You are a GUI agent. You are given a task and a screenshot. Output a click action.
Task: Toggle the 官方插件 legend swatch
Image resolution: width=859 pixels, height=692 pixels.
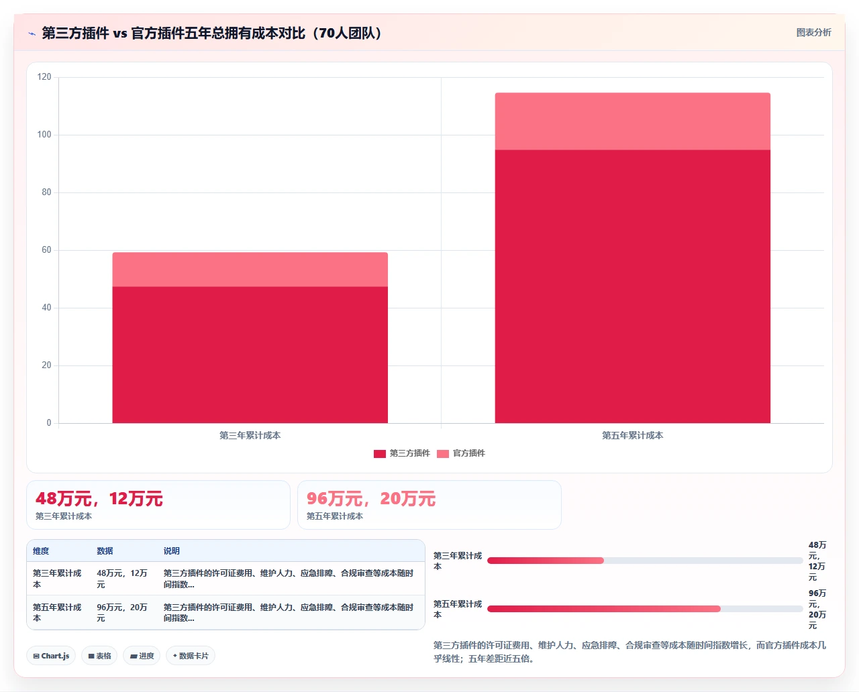pos(443,454)
